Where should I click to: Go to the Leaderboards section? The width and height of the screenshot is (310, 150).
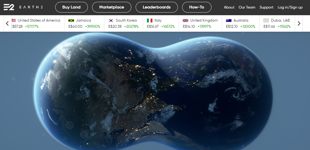point(157,7)
